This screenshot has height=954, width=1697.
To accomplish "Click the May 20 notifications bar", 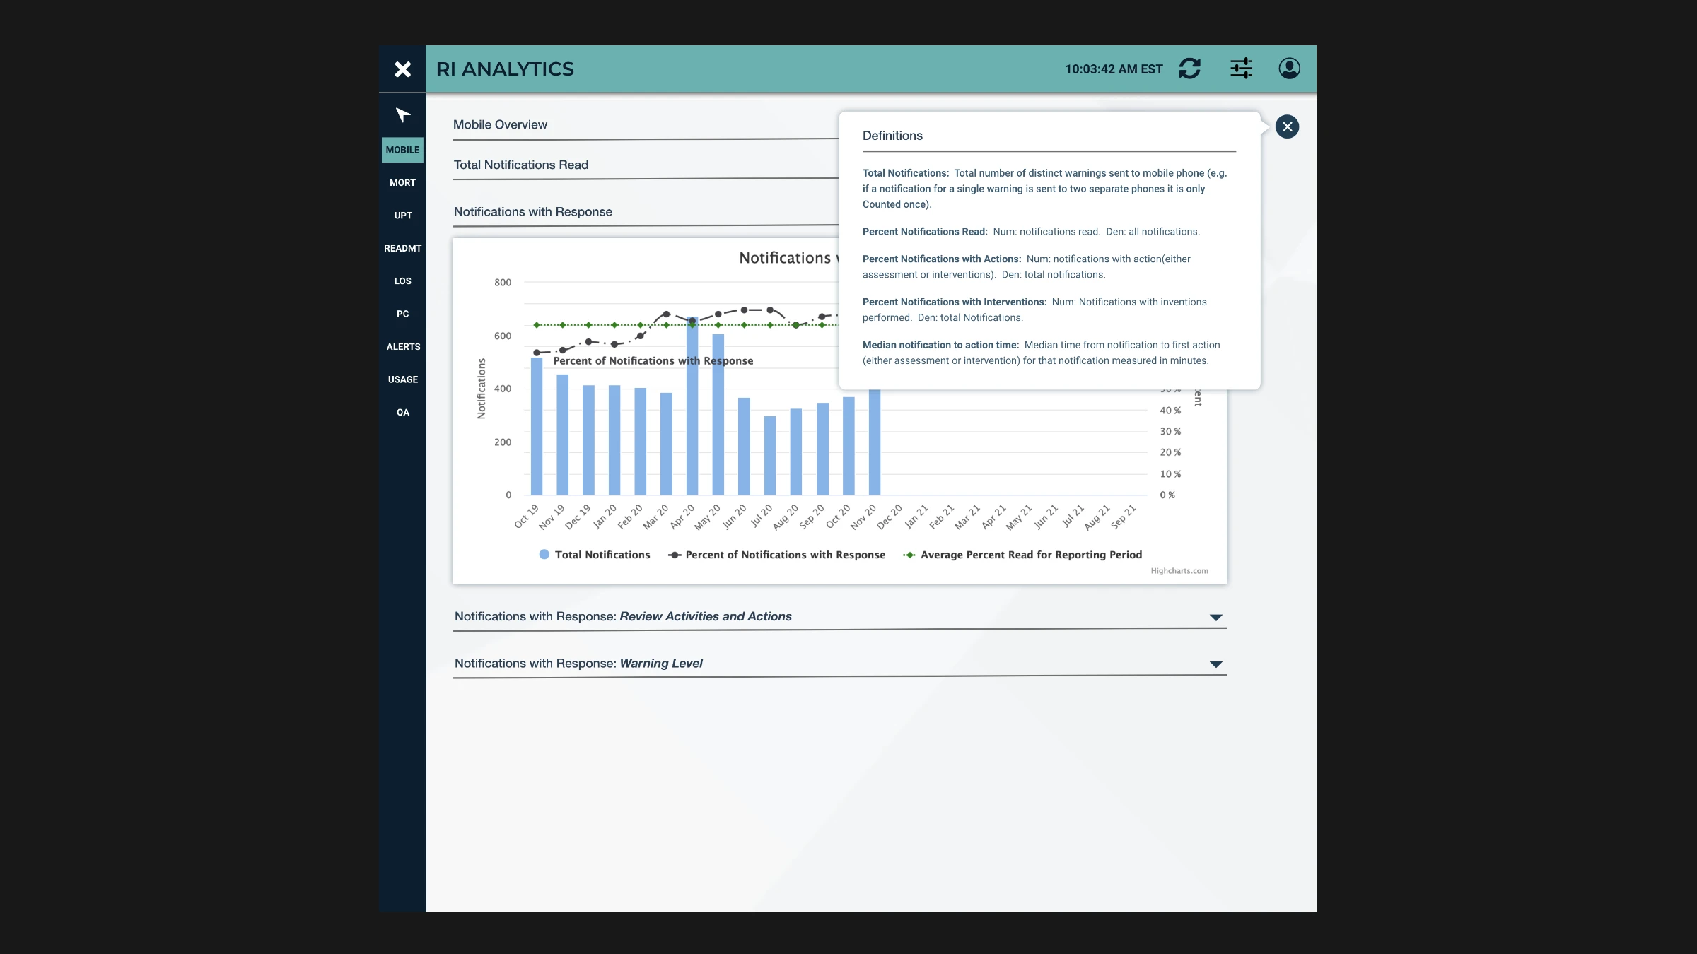I will 718,414.
